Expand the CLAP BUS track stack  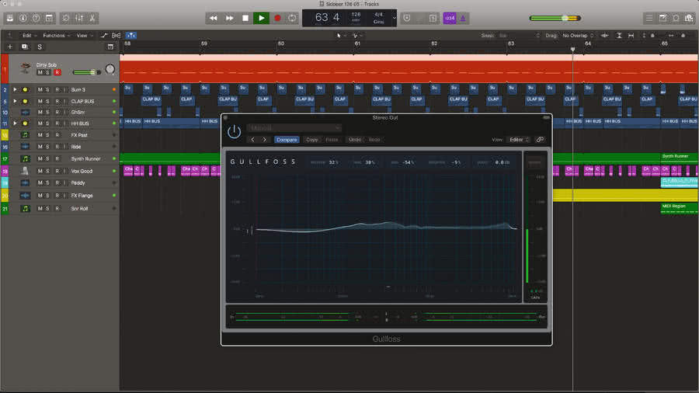coord(16,101)
